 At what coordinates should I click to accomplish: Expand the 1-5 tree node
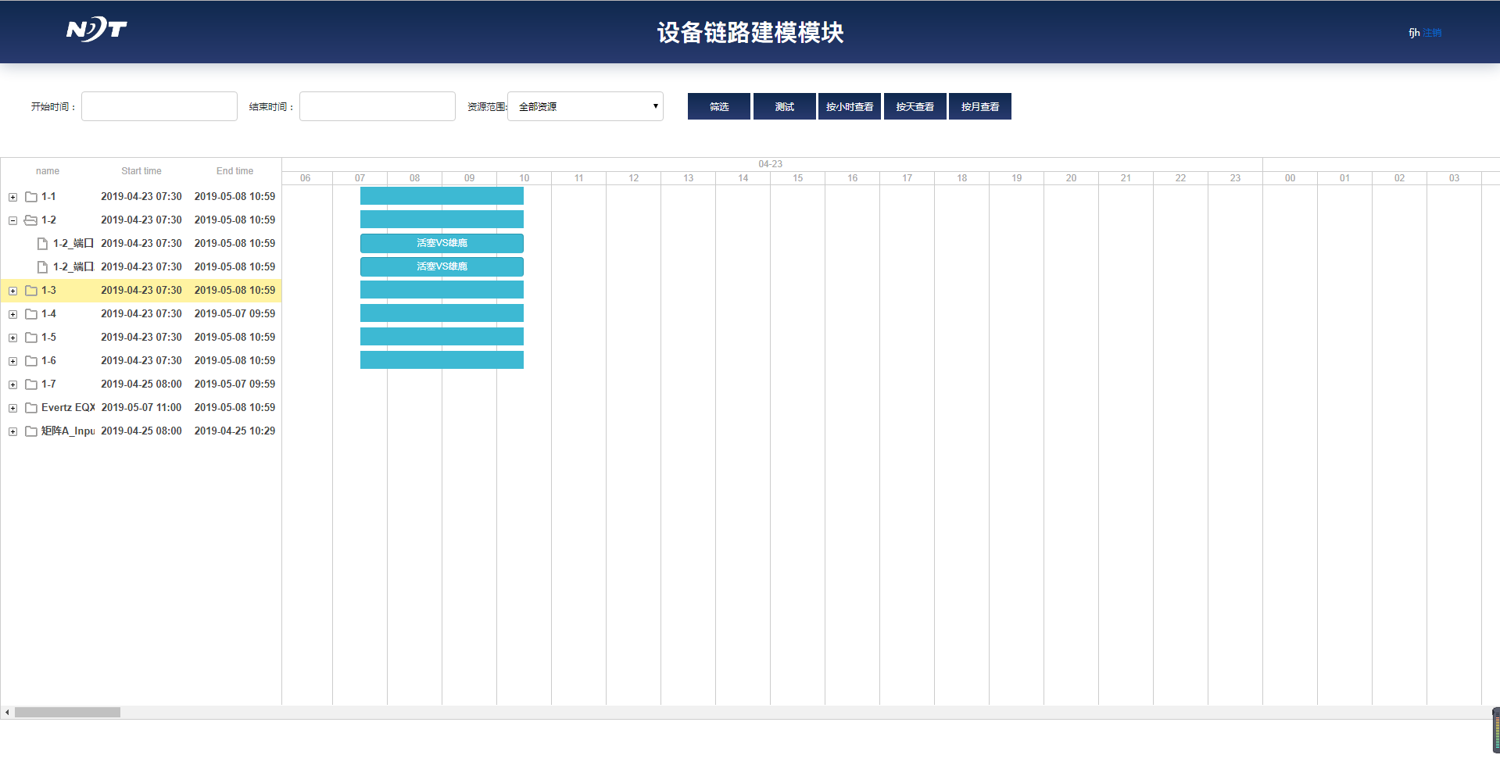click(13, 338)
